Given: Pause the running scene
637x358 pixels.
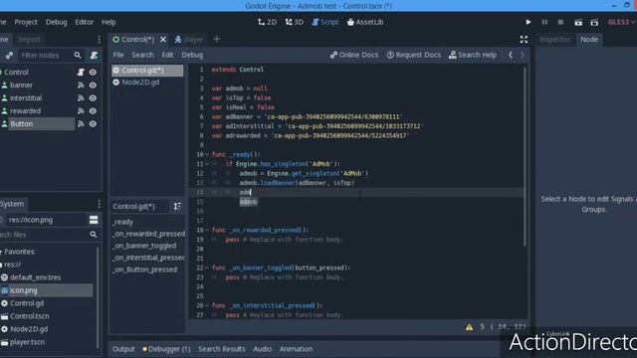Looking at the screenshot, I should [x=544, y=22].
